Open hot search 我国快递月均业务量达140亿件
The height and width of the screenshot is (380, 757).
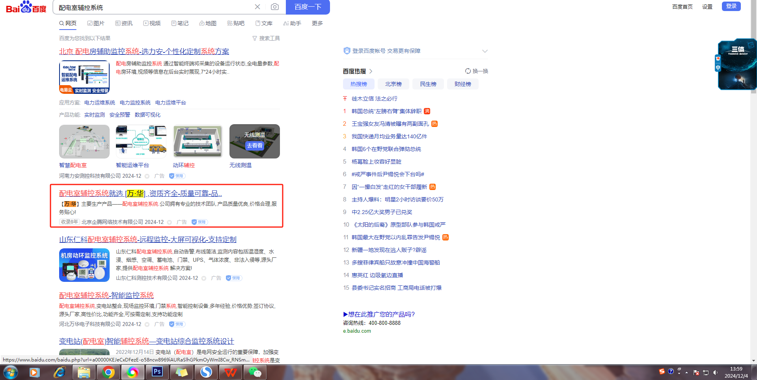tap(389, 136)
